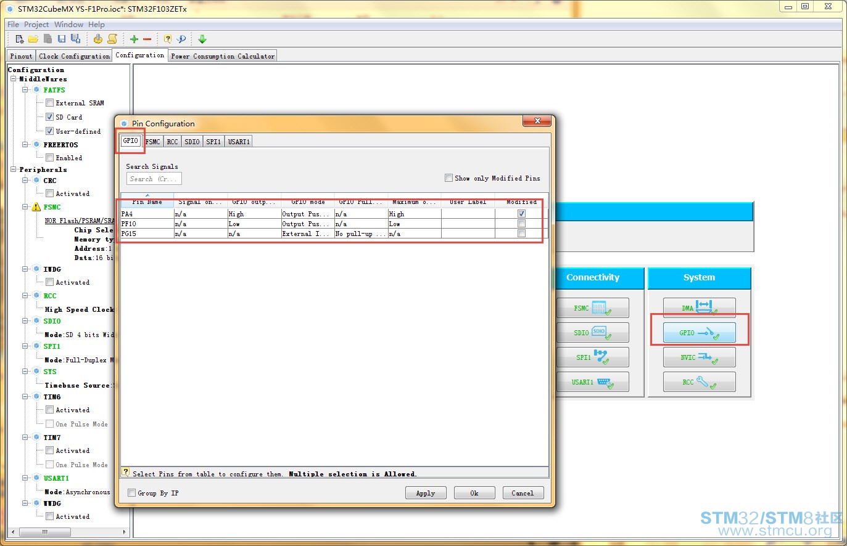
Task: Collapse the WWDG tree node
Action: point(25,503)
